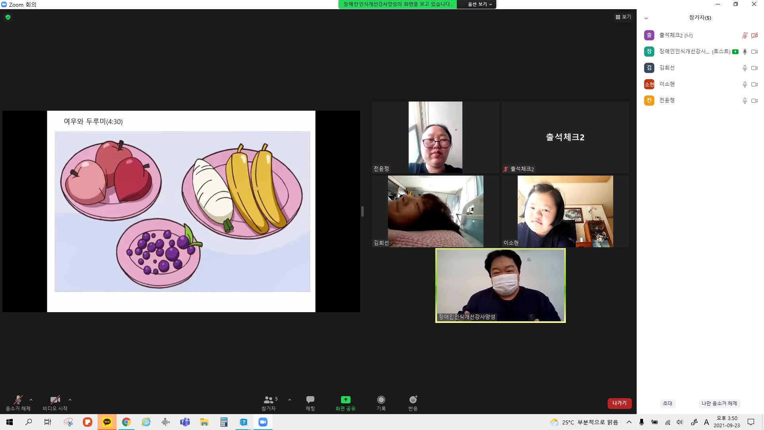
Task: Open video options arrow beside 비디오 시작
Action: pyautogui.click(x=70, y=400)
